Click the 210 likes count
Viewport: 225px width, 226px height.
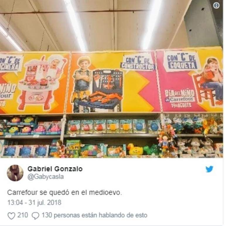23,215
